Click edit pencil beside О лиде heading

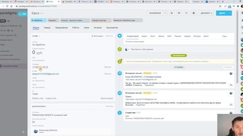tap(39, 36)
